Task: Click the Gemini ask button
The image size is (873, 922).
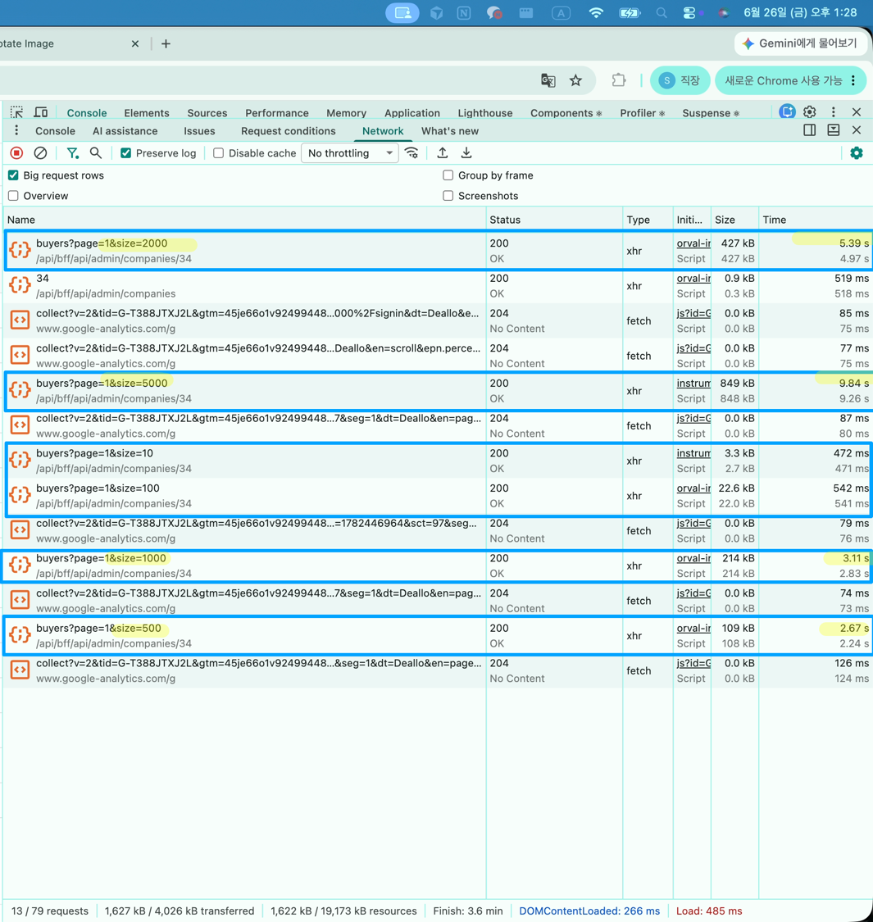Action: point(799,43)
